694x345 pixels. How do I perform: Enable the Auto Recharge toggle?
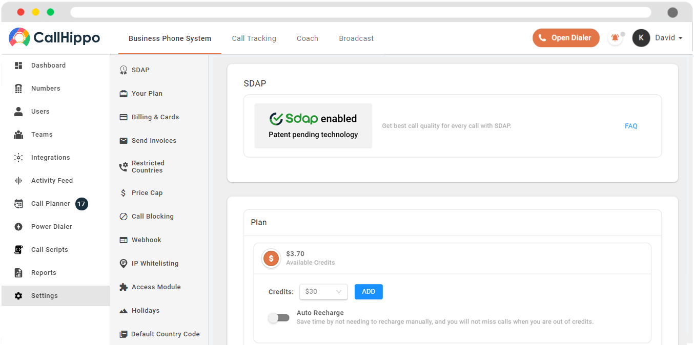[x=279, y=318]
